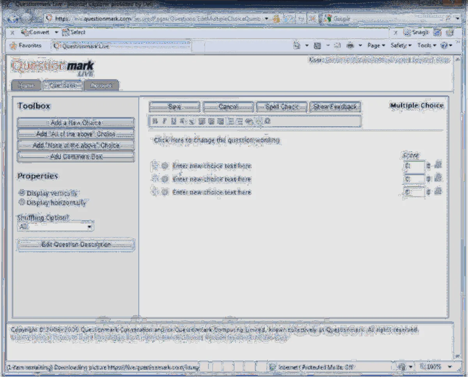
Task: Click the Convert toolbar button
Action: (x=35, y=32)
